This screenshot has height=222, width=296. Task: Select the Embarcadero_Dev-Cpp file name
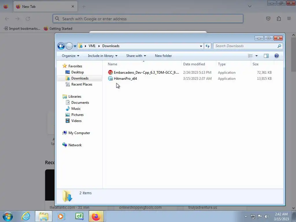[146, 73]
